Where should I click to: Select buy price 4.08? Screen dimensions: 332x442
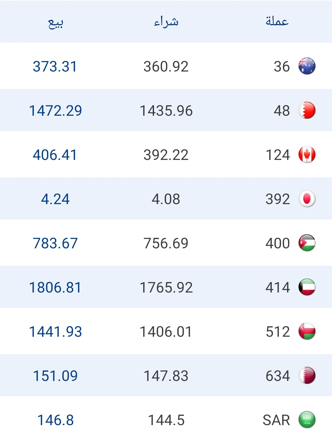tap(166, 199)
